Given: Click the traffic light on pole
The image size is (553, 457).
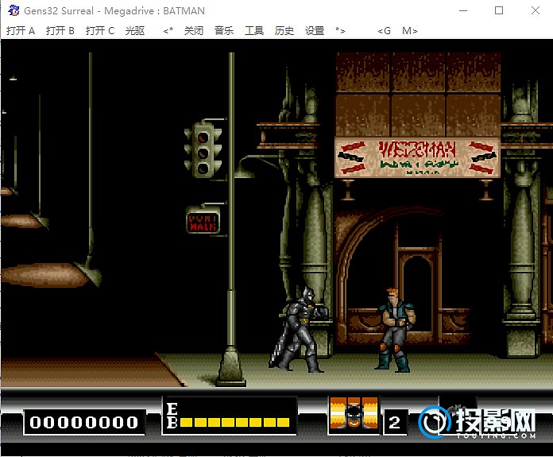Looking at the screenshot, I should 203,149.
